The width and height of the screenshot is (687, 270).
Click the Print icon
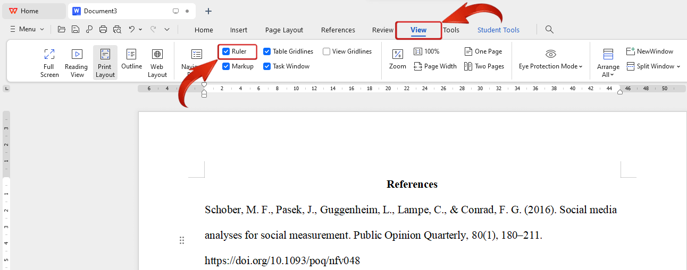point(103,29)
